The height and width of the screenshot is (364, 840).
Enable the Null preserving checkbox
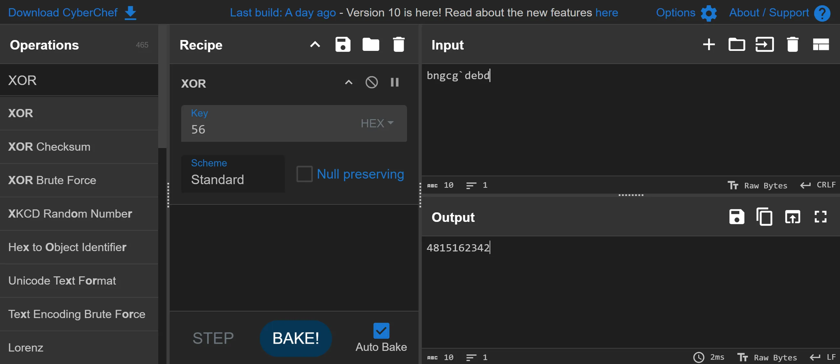(x=304, y=174)
